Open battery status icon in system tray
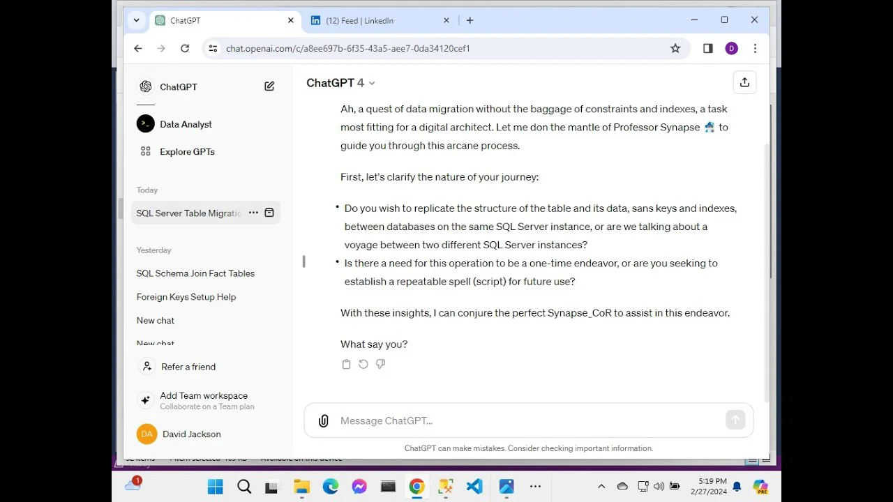The height and width of the screenshot is (502, 893). (x=675, y=487)
